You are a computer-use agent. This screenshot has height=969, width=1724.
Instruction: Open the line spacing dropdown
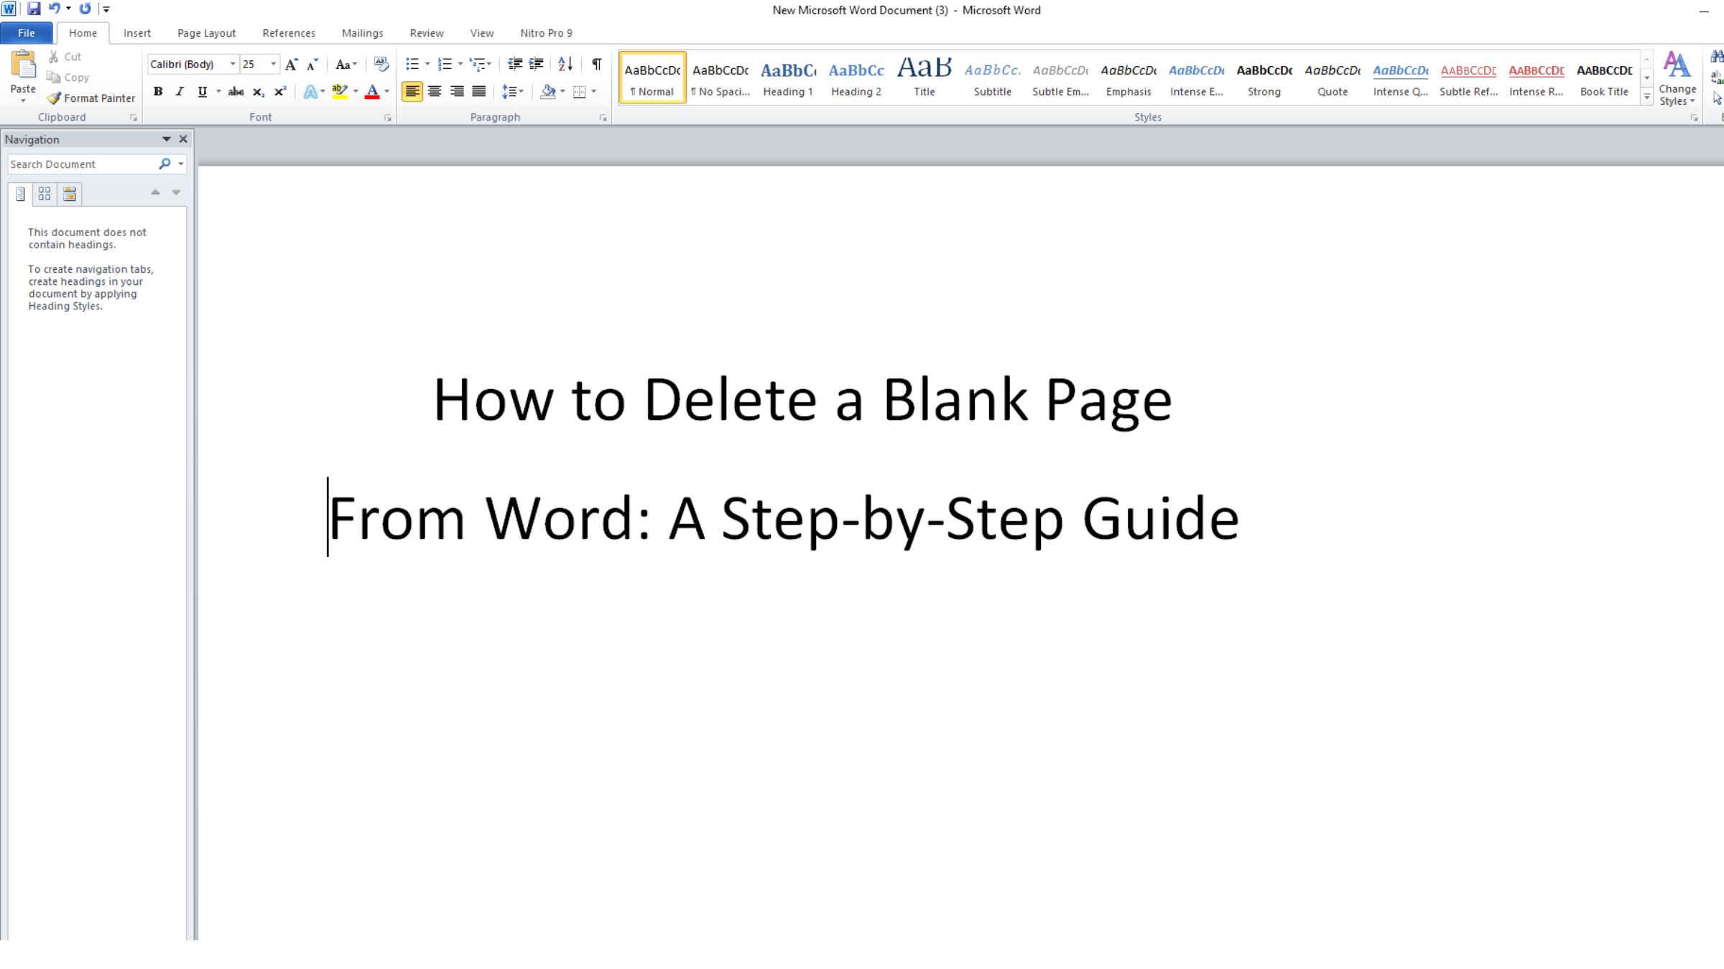[512, 92]
